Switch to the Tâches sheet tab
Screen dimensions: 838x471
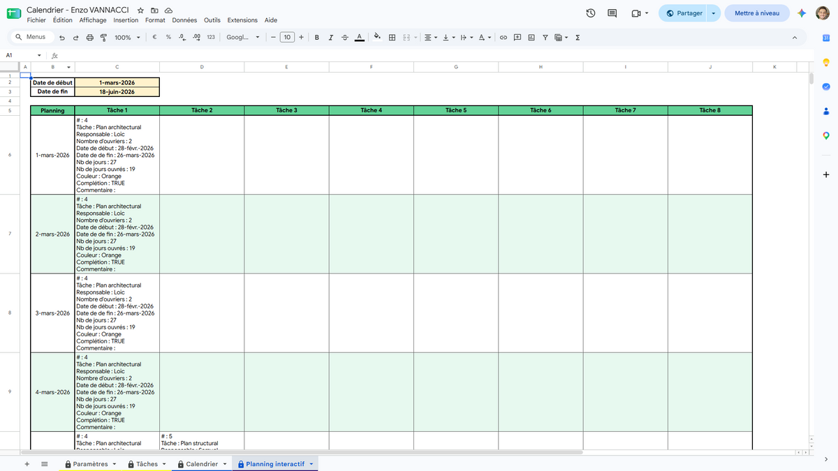[147, 464]
